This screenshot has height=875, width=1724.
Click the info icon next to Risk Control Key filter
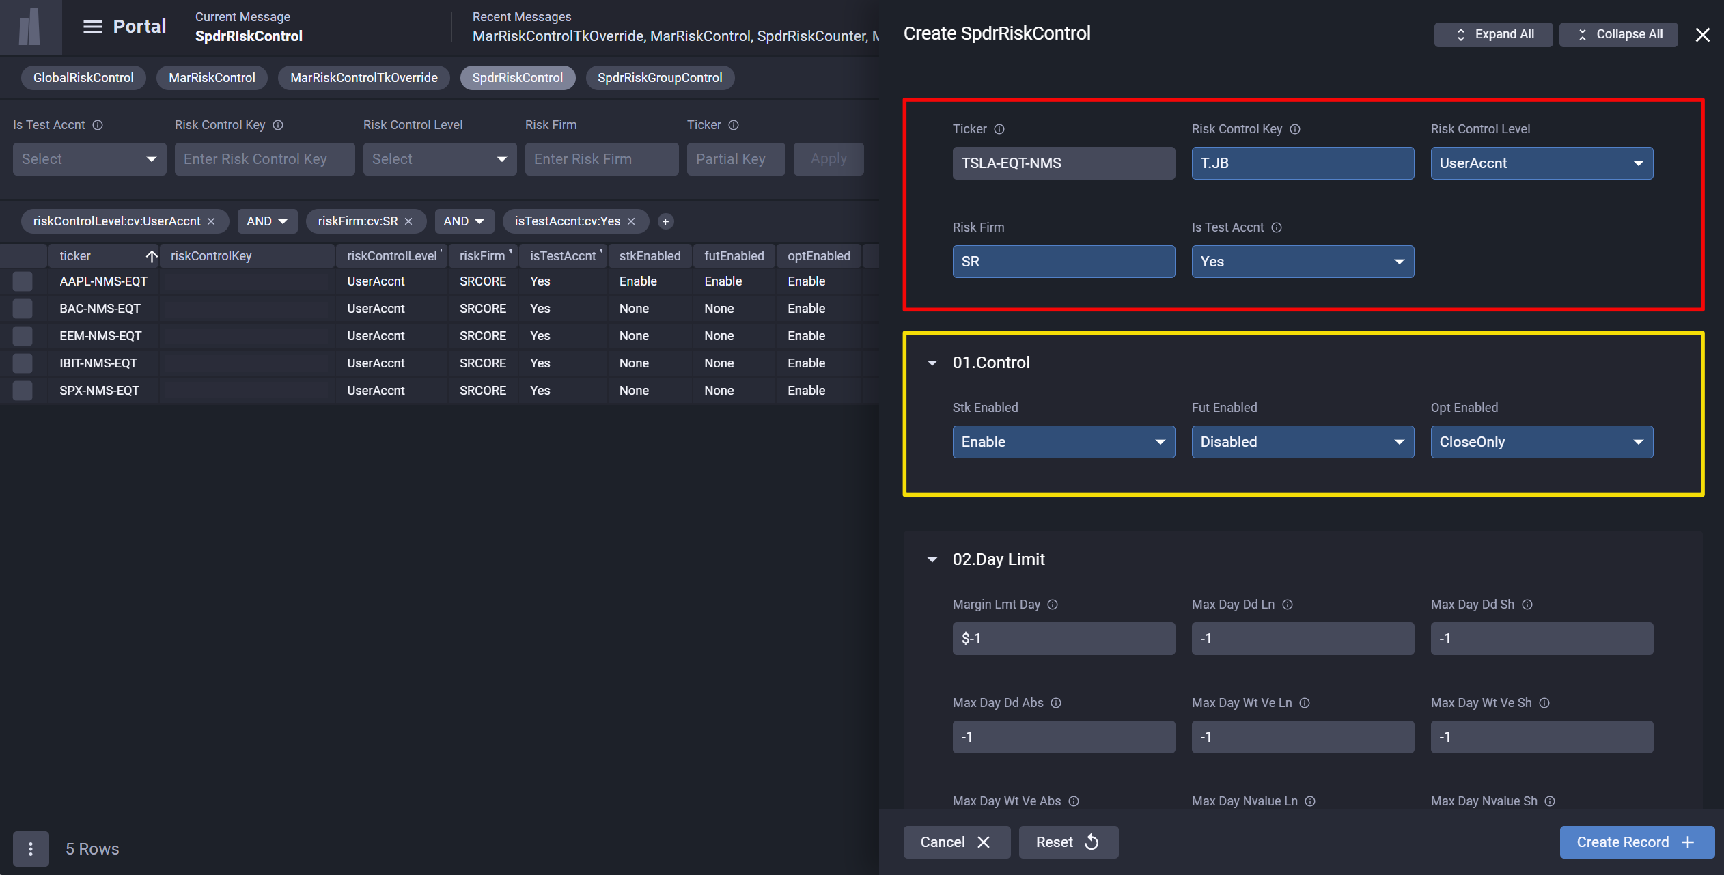coord(279,125)
